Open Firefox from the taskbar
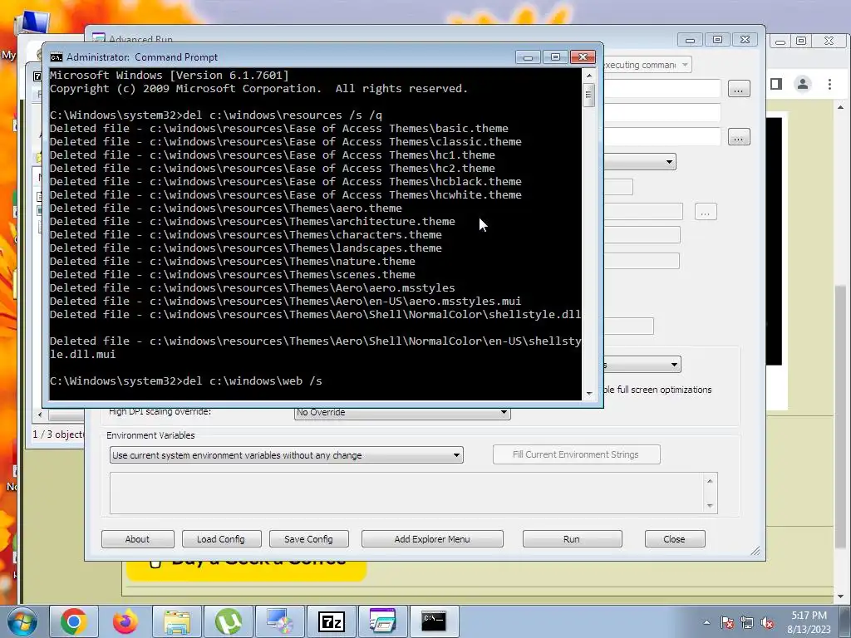The height and width of the screenshot is (638, 851). coord(125,621)
